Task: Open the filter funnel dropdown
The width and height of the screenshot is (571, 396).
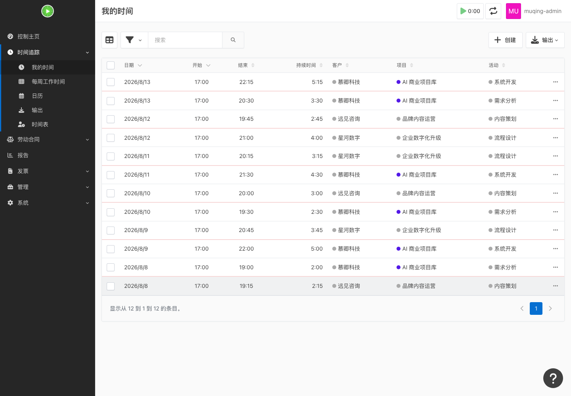Action: (134, 40)
